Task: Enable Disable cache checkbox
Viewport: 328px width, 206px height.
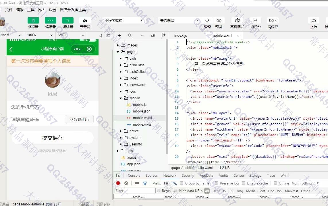Action: pos(244,183)
